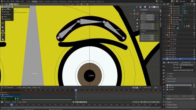This screenshot has width=196, height=110.
Task: Play the animation forward
Action: 82,102
